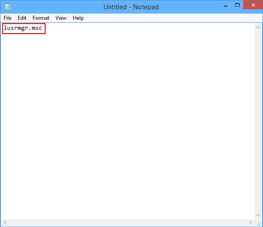Open the File menu
The height and width of the screenshot is (227, 263).
pyautogui.click(x=7, y=18)
